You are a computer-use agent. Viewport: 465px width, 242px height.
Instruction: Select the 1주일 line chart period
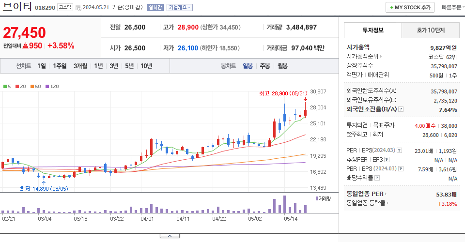60,66
